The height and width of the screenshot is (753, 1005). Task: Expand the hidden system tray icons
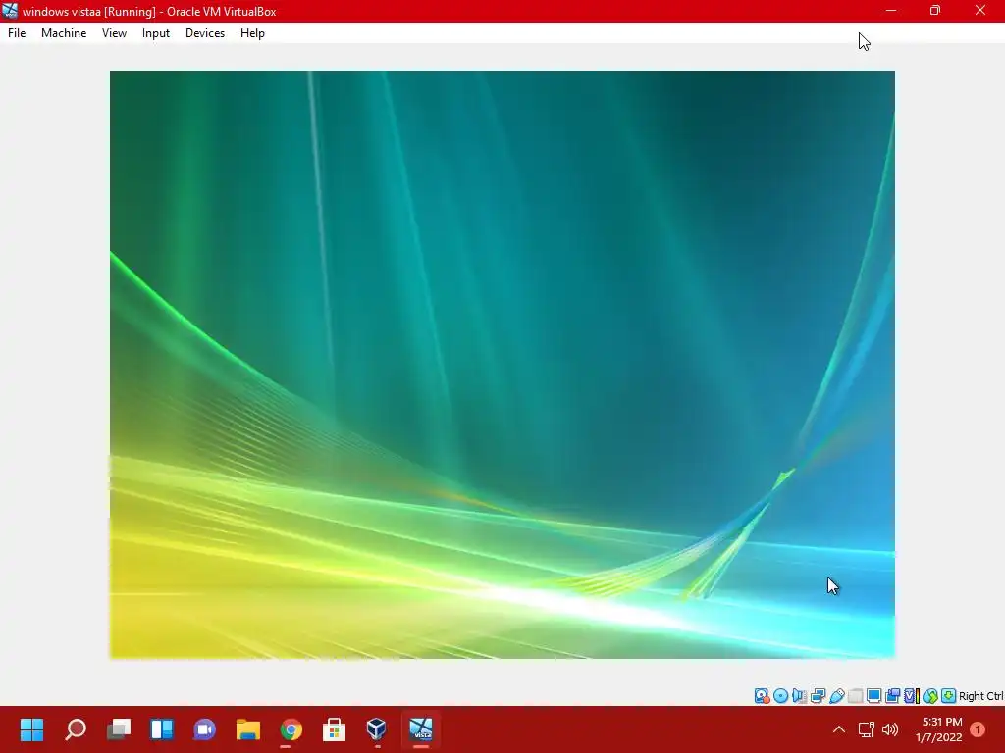[839, 729]
